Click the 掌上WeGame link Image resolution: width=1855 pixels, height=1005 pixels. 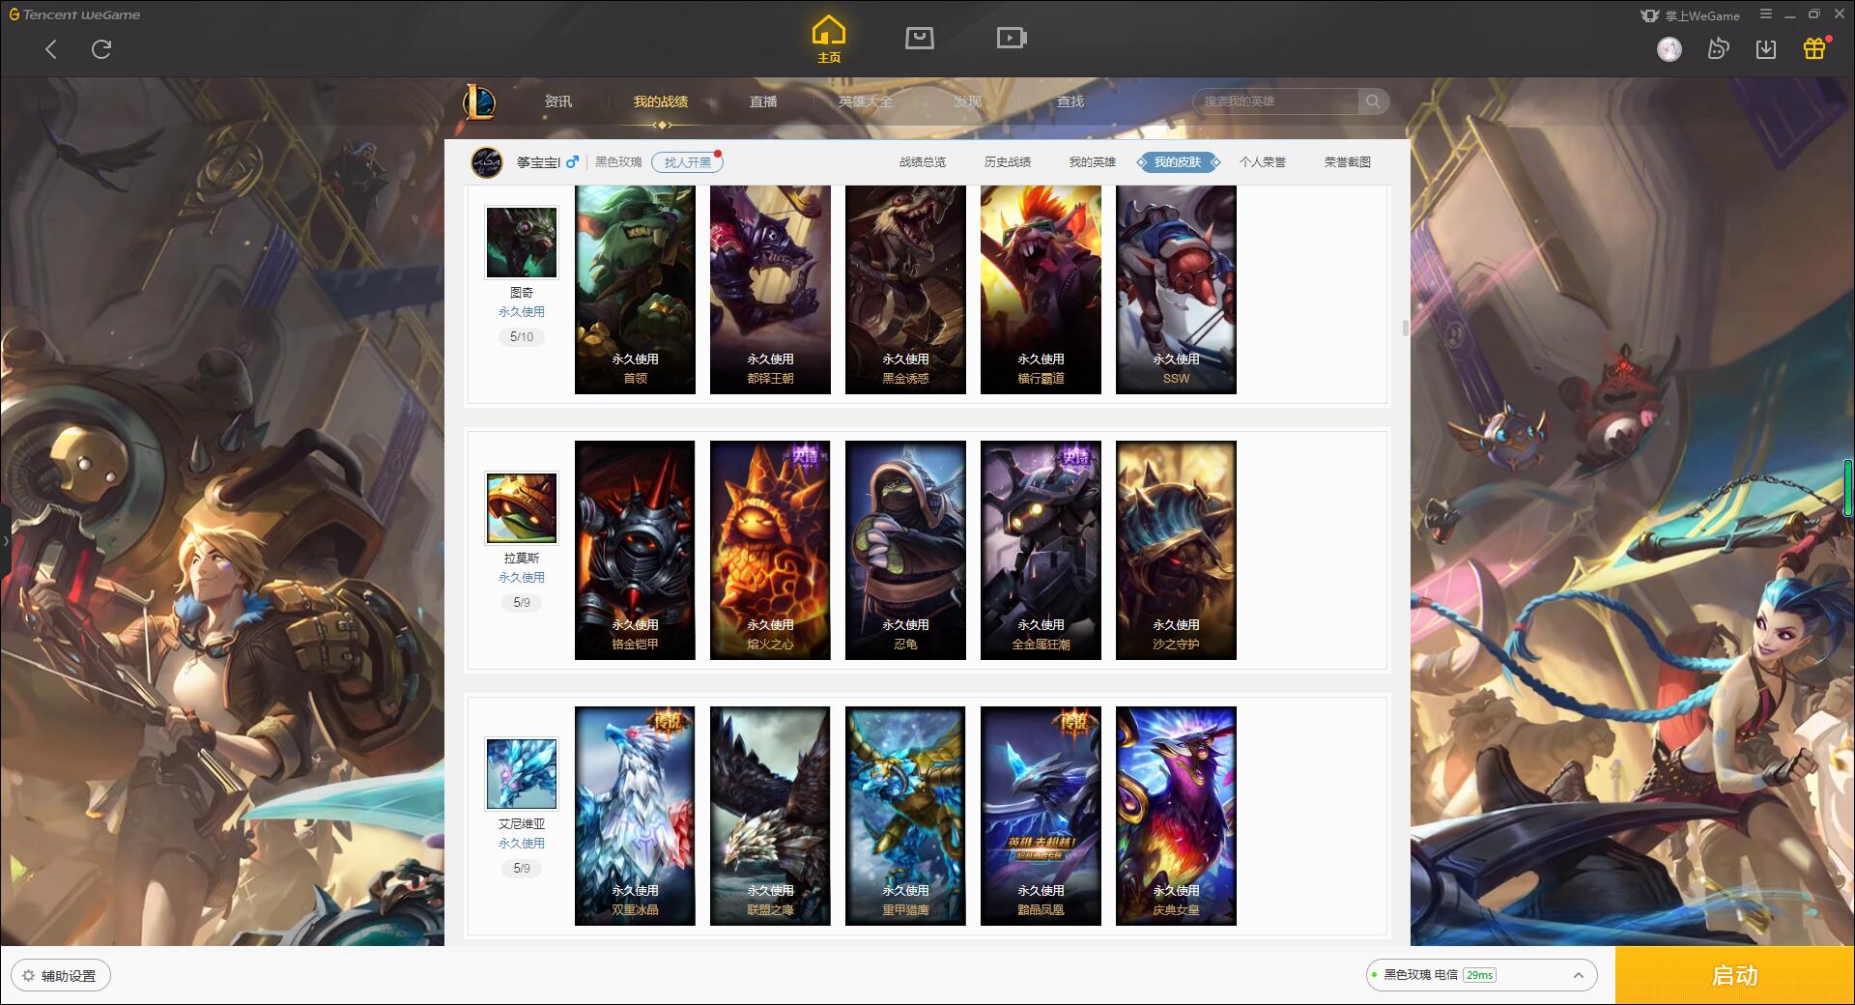click(1691, 15)
